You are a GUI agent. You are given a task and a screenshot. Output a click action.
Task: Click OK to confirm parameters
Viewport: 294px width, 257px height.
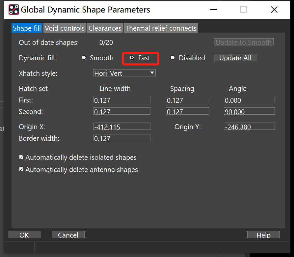(x=24, y=235)
